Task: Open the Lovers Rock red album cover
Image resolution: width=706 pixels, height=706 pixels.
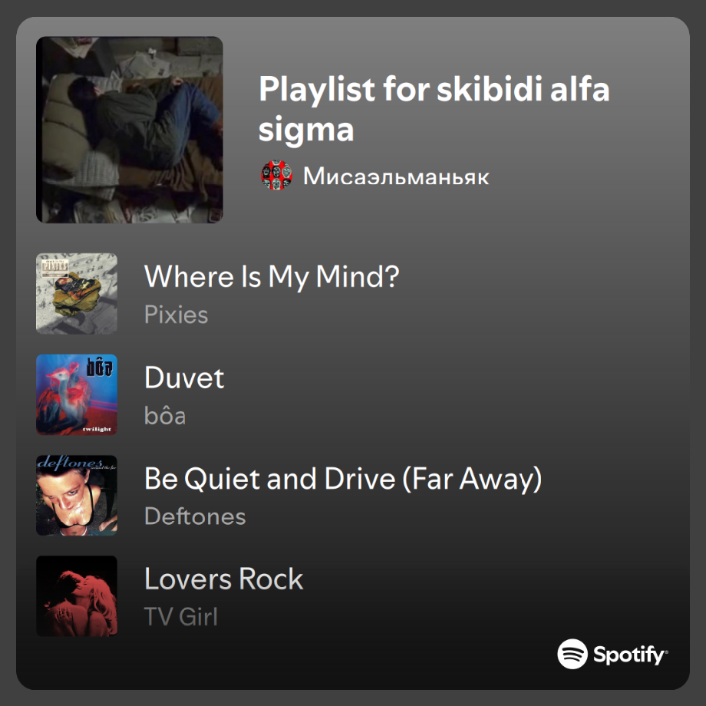Action: coord(77,595)
